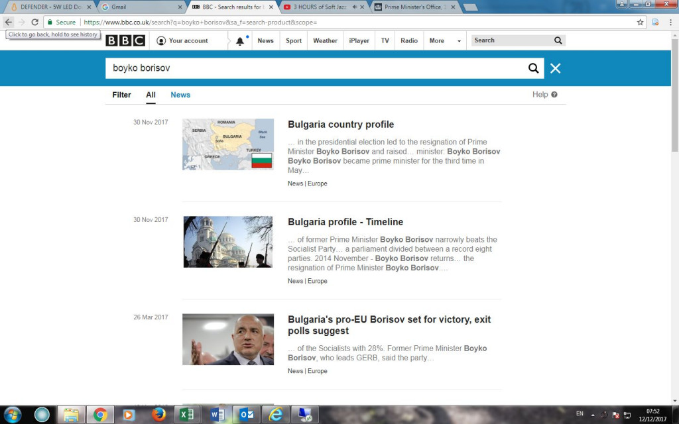The image size is (679, 424).
Task: Open BBC notifications bell
Action: [240, 41]
